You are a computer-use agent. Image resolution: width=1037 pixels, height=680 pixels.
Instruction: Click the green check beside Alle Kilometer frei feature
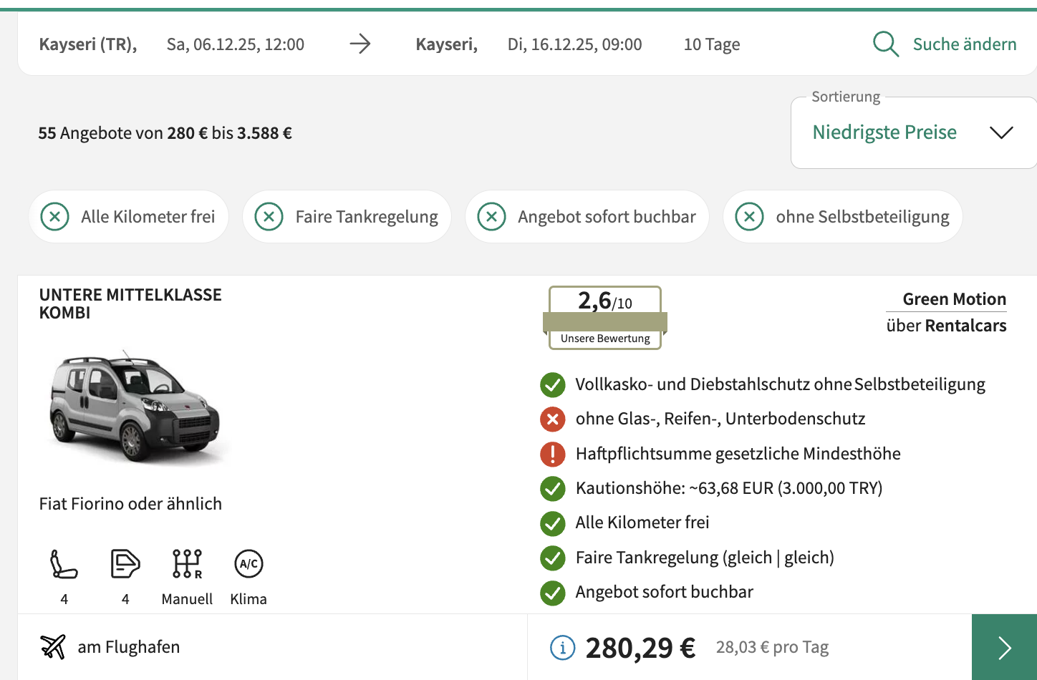pyautogui.click(x=553, y=523)
